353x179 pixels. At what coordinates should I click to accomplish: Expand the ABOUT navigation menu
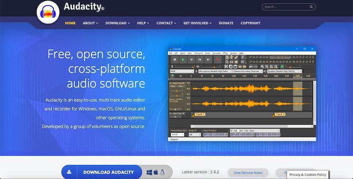click(90, 23)
